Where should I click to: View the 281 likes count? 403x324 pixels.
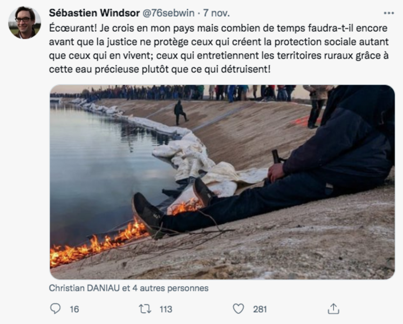tap(260, 309)
